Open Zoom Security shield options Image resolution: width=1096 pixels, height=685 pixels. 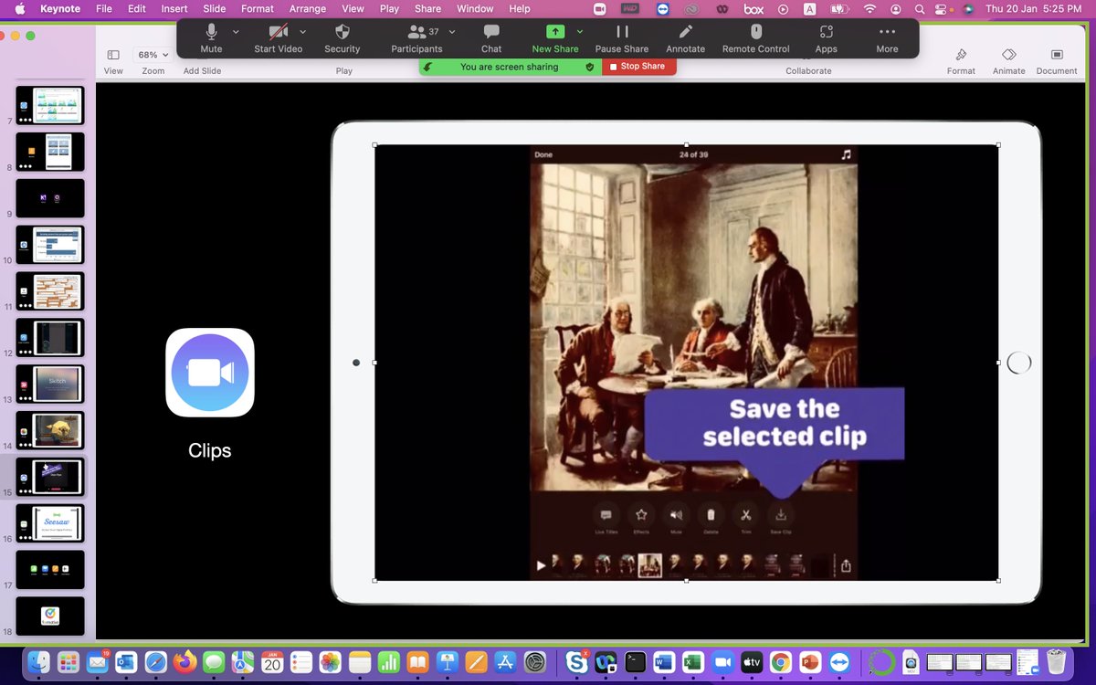coord(342,37)
